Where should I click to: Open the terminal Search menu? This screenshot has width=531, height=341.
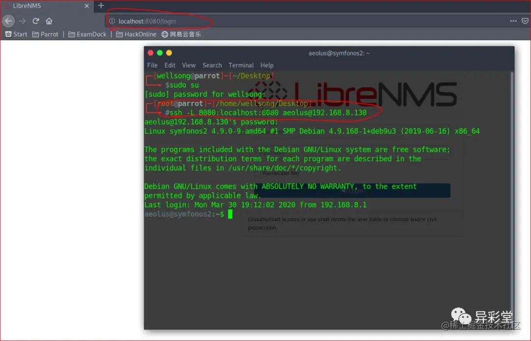tap(212, 65)
